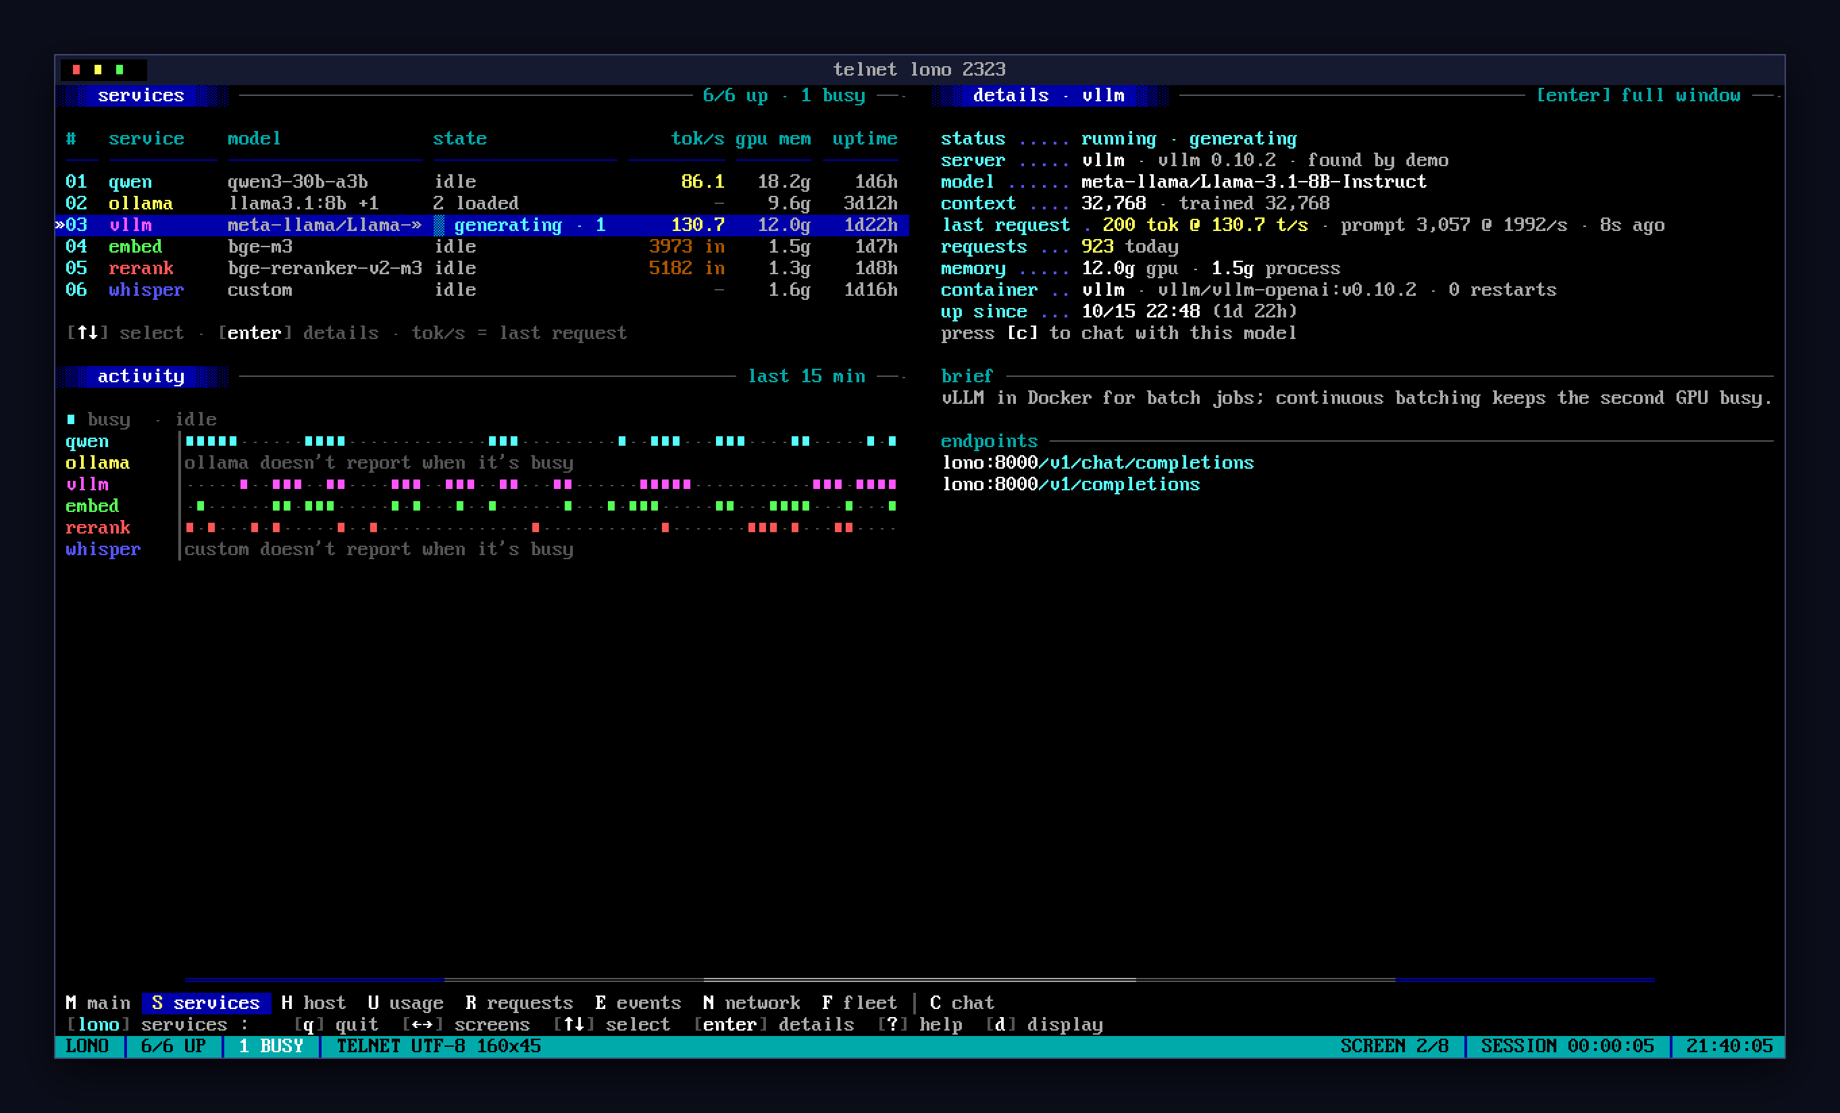
Task: Click the cyan busy legend square in activity
Action: pyautogui.click(x=71, y=419)
